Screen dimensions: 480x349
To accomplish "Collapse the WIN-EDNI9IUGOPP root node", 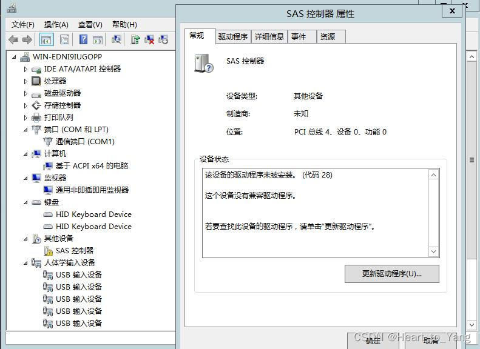I will (x=14, y=57).
